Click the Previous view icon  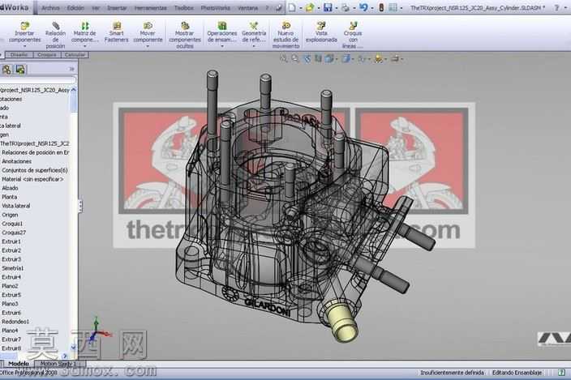pyautogui.click(x=307, y=58)
